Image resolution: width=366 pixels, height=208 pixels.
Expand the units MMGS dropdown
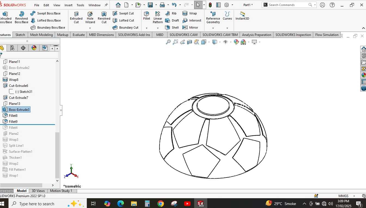point(354,196)
